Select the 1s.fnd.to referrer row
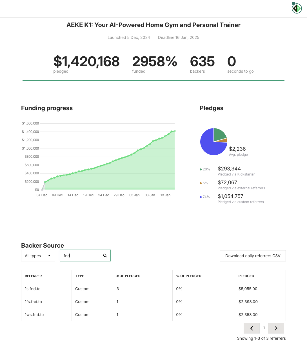Viewport: 307px width, 351px height. click(33, 289)
